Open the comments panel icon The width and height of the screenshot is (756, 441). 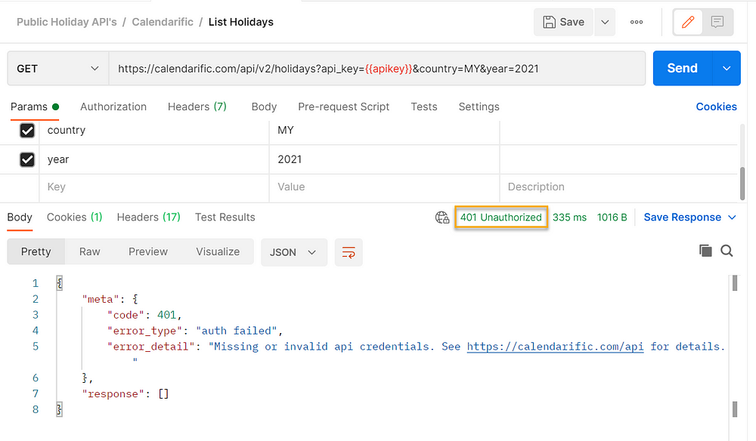click(x=717, y=22)
